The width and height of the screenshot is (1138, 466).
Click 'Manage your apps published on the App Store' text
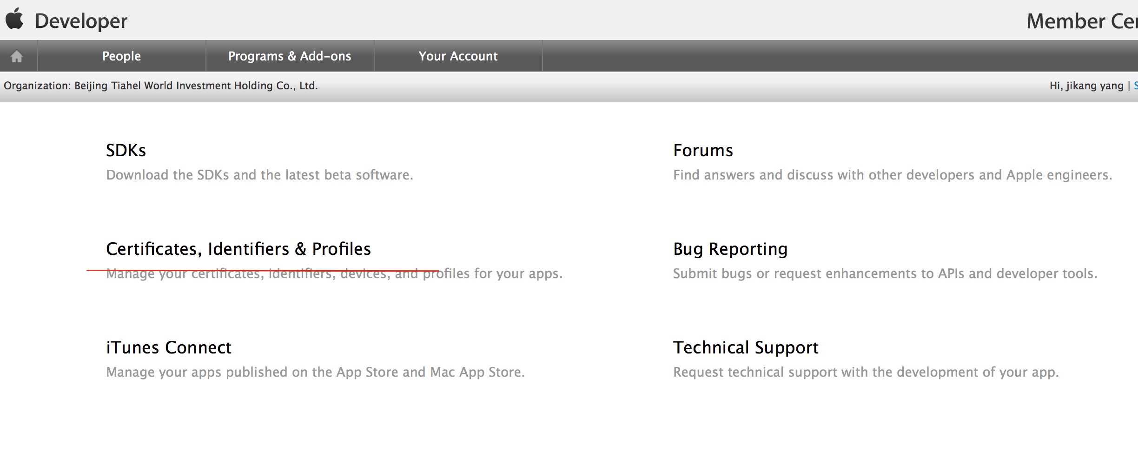315,372
